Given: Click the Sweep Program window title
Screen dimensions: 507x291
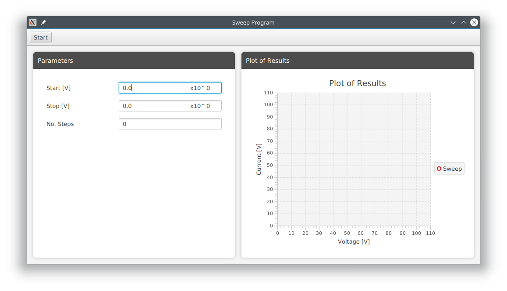Looking at the screenshot, I should 253,23.
